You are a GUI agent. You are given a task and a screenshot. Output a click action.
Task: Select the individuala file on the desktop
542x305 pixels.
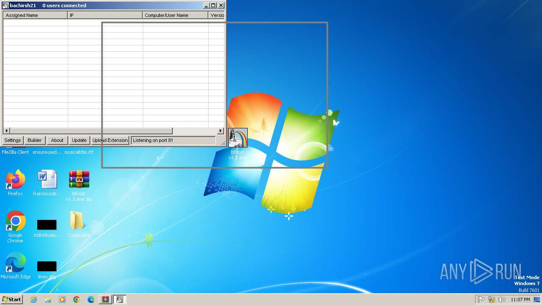tap(47, 229)
